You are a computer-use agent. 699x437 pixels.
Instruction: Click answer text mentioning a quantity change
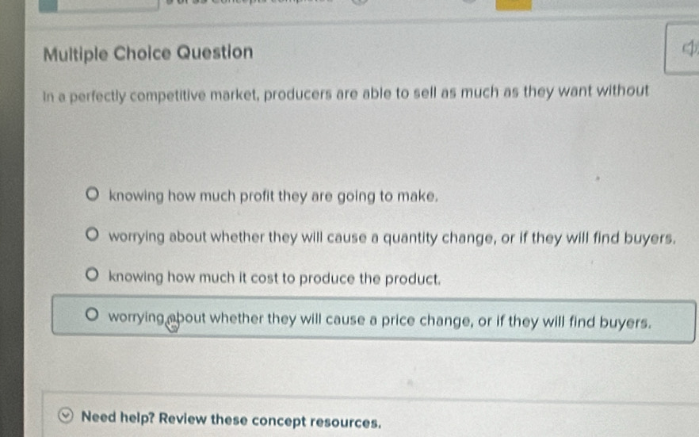tap(392, 236)
